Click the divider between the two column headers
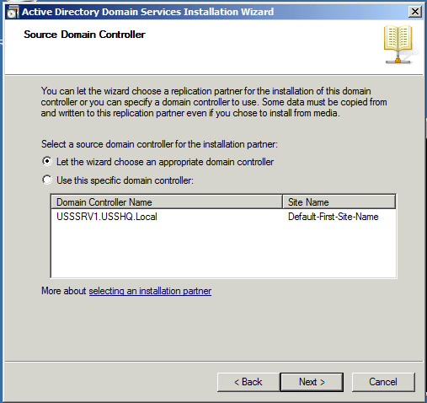 pyautogui.click(x=283, y=202)
